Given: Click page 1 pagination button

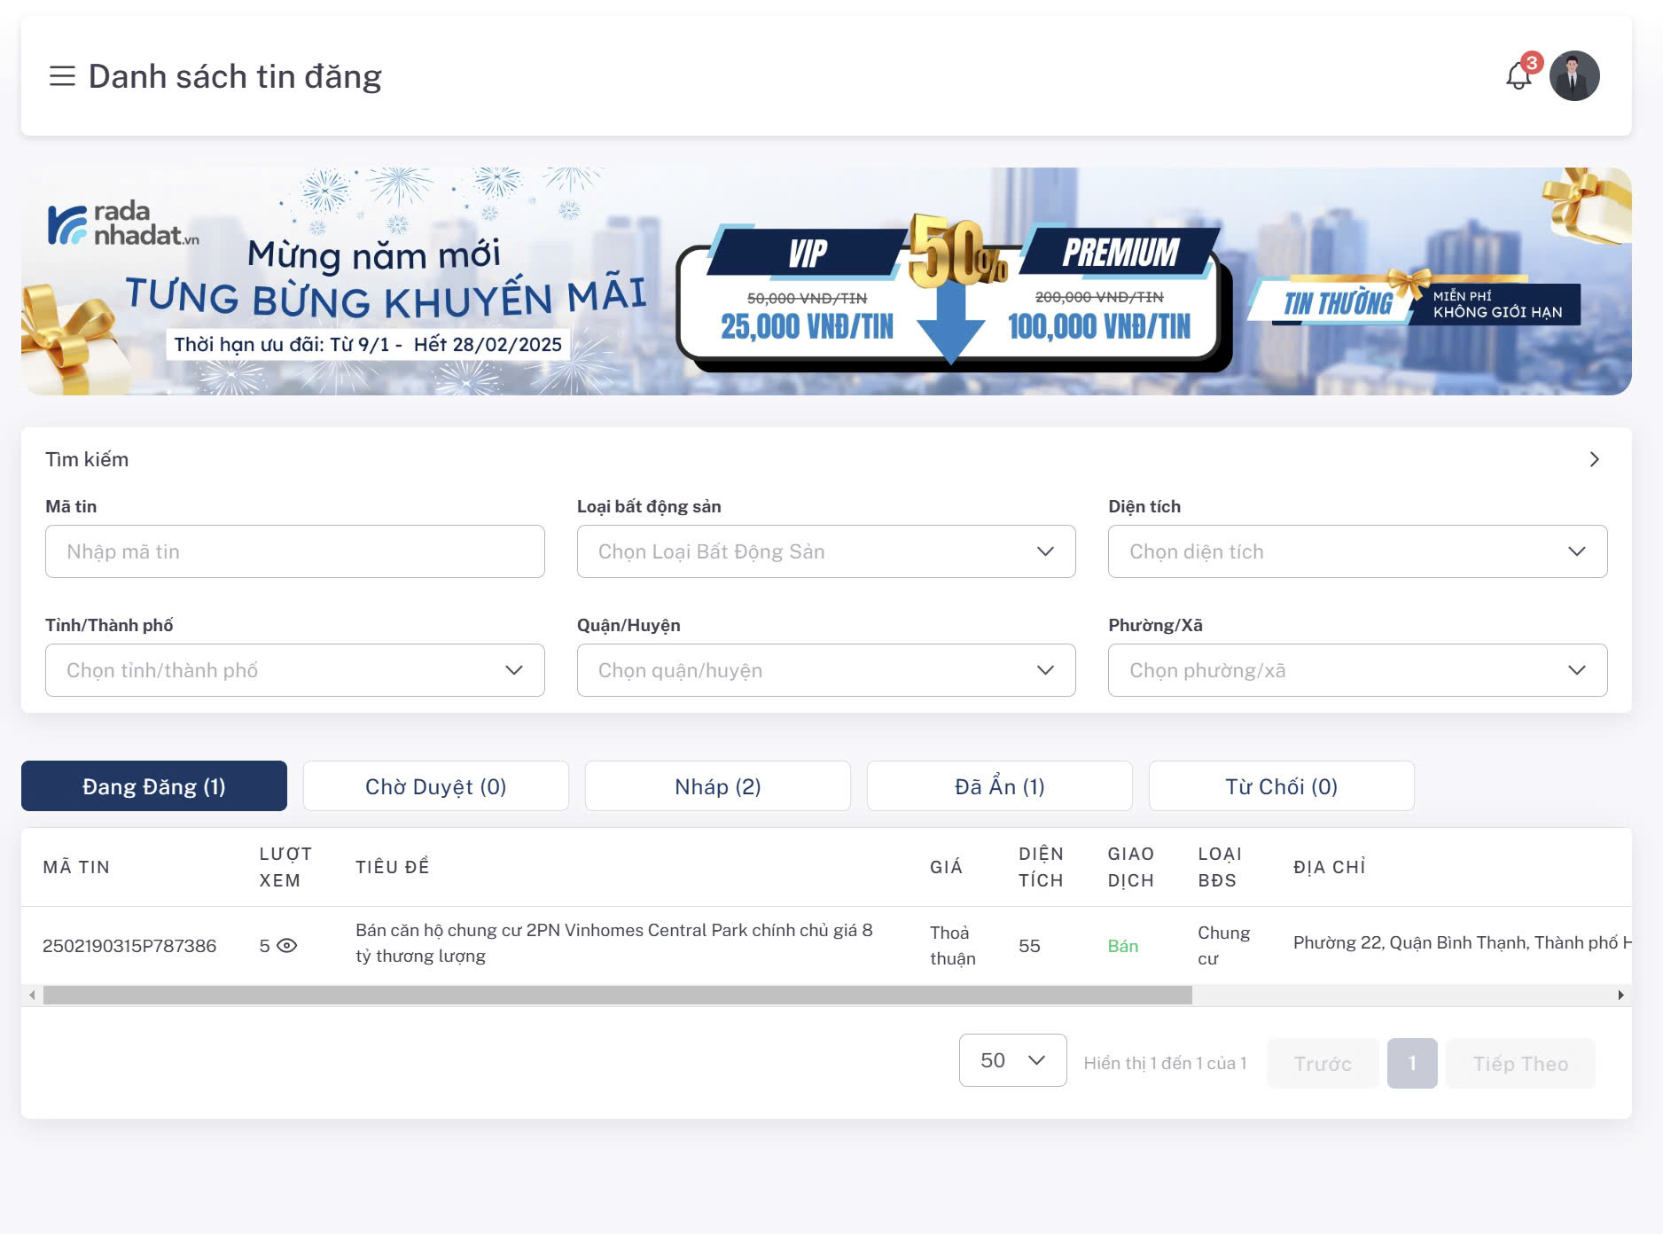Looking at the screenshot, I should 1412,1064.
